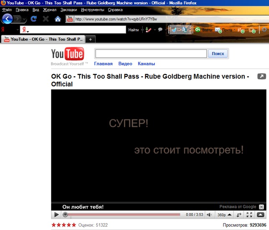
Task: Expand the Yandex logo dropdown arrow
Action: pos(18,30)
